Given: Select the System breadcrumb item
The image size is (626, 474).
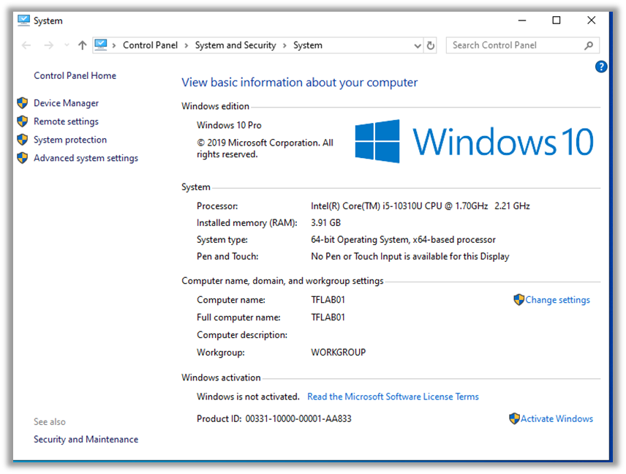Looking at the screenshot, I should pyautogui.click(x=308, y=45).
